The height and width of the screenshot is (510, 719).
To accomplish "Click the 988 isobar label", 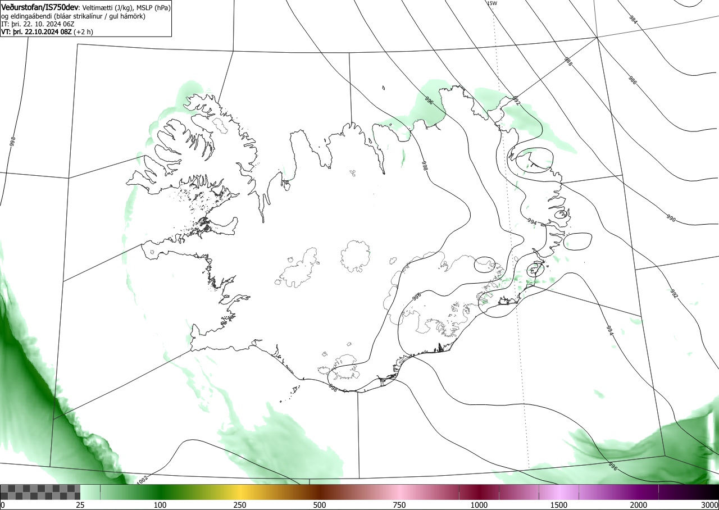I will pyautogui.click(x=568, y=62).
